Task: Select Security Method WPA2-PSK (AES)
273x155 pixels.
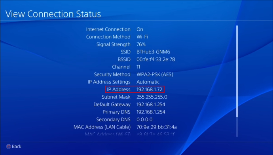Action: point(155,75)
